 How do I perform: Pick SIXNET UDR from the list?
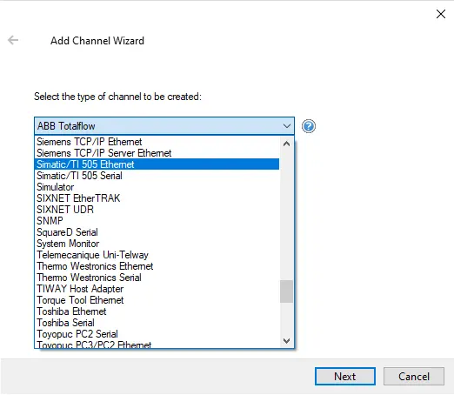pyautogui.click(x=157, y=210)
